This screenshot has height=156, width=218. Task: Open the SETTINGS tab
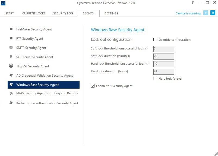click(x=111, y=13)
